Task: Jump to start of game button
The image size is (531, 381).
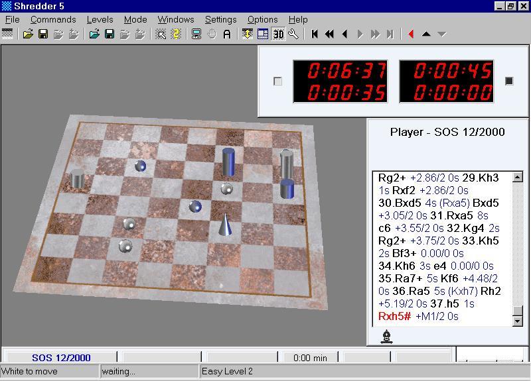Action: pyautogui.click(x=315, y=34)
